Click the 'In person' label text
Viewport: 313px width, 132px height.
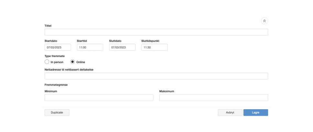click(57, 62)
